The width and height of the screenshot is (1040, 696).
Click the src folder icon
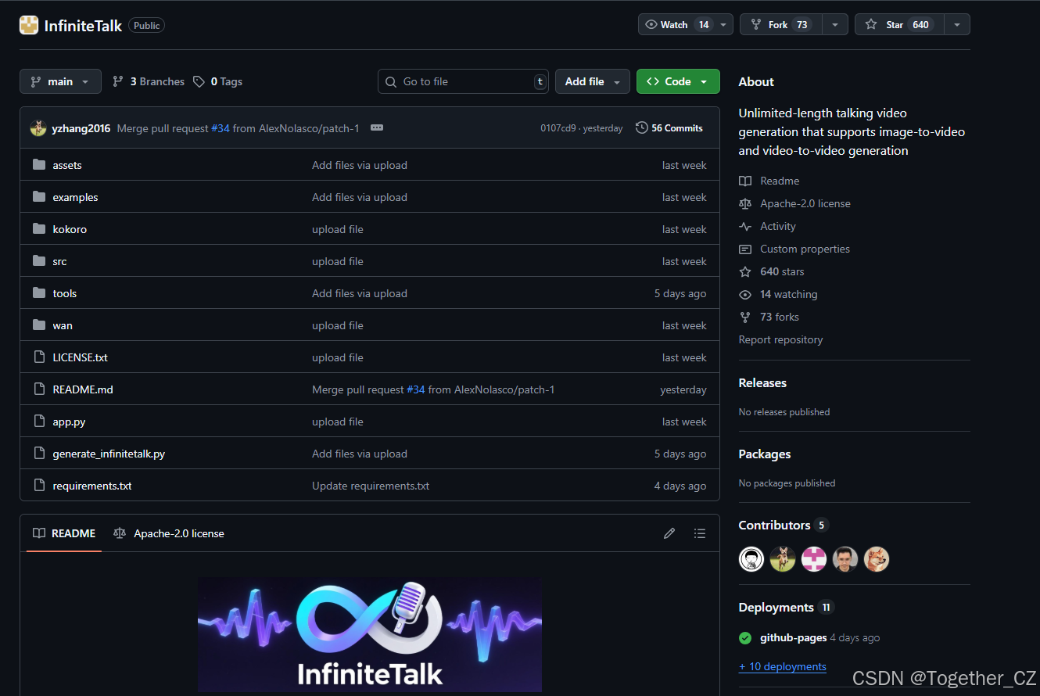coord(39,261)
